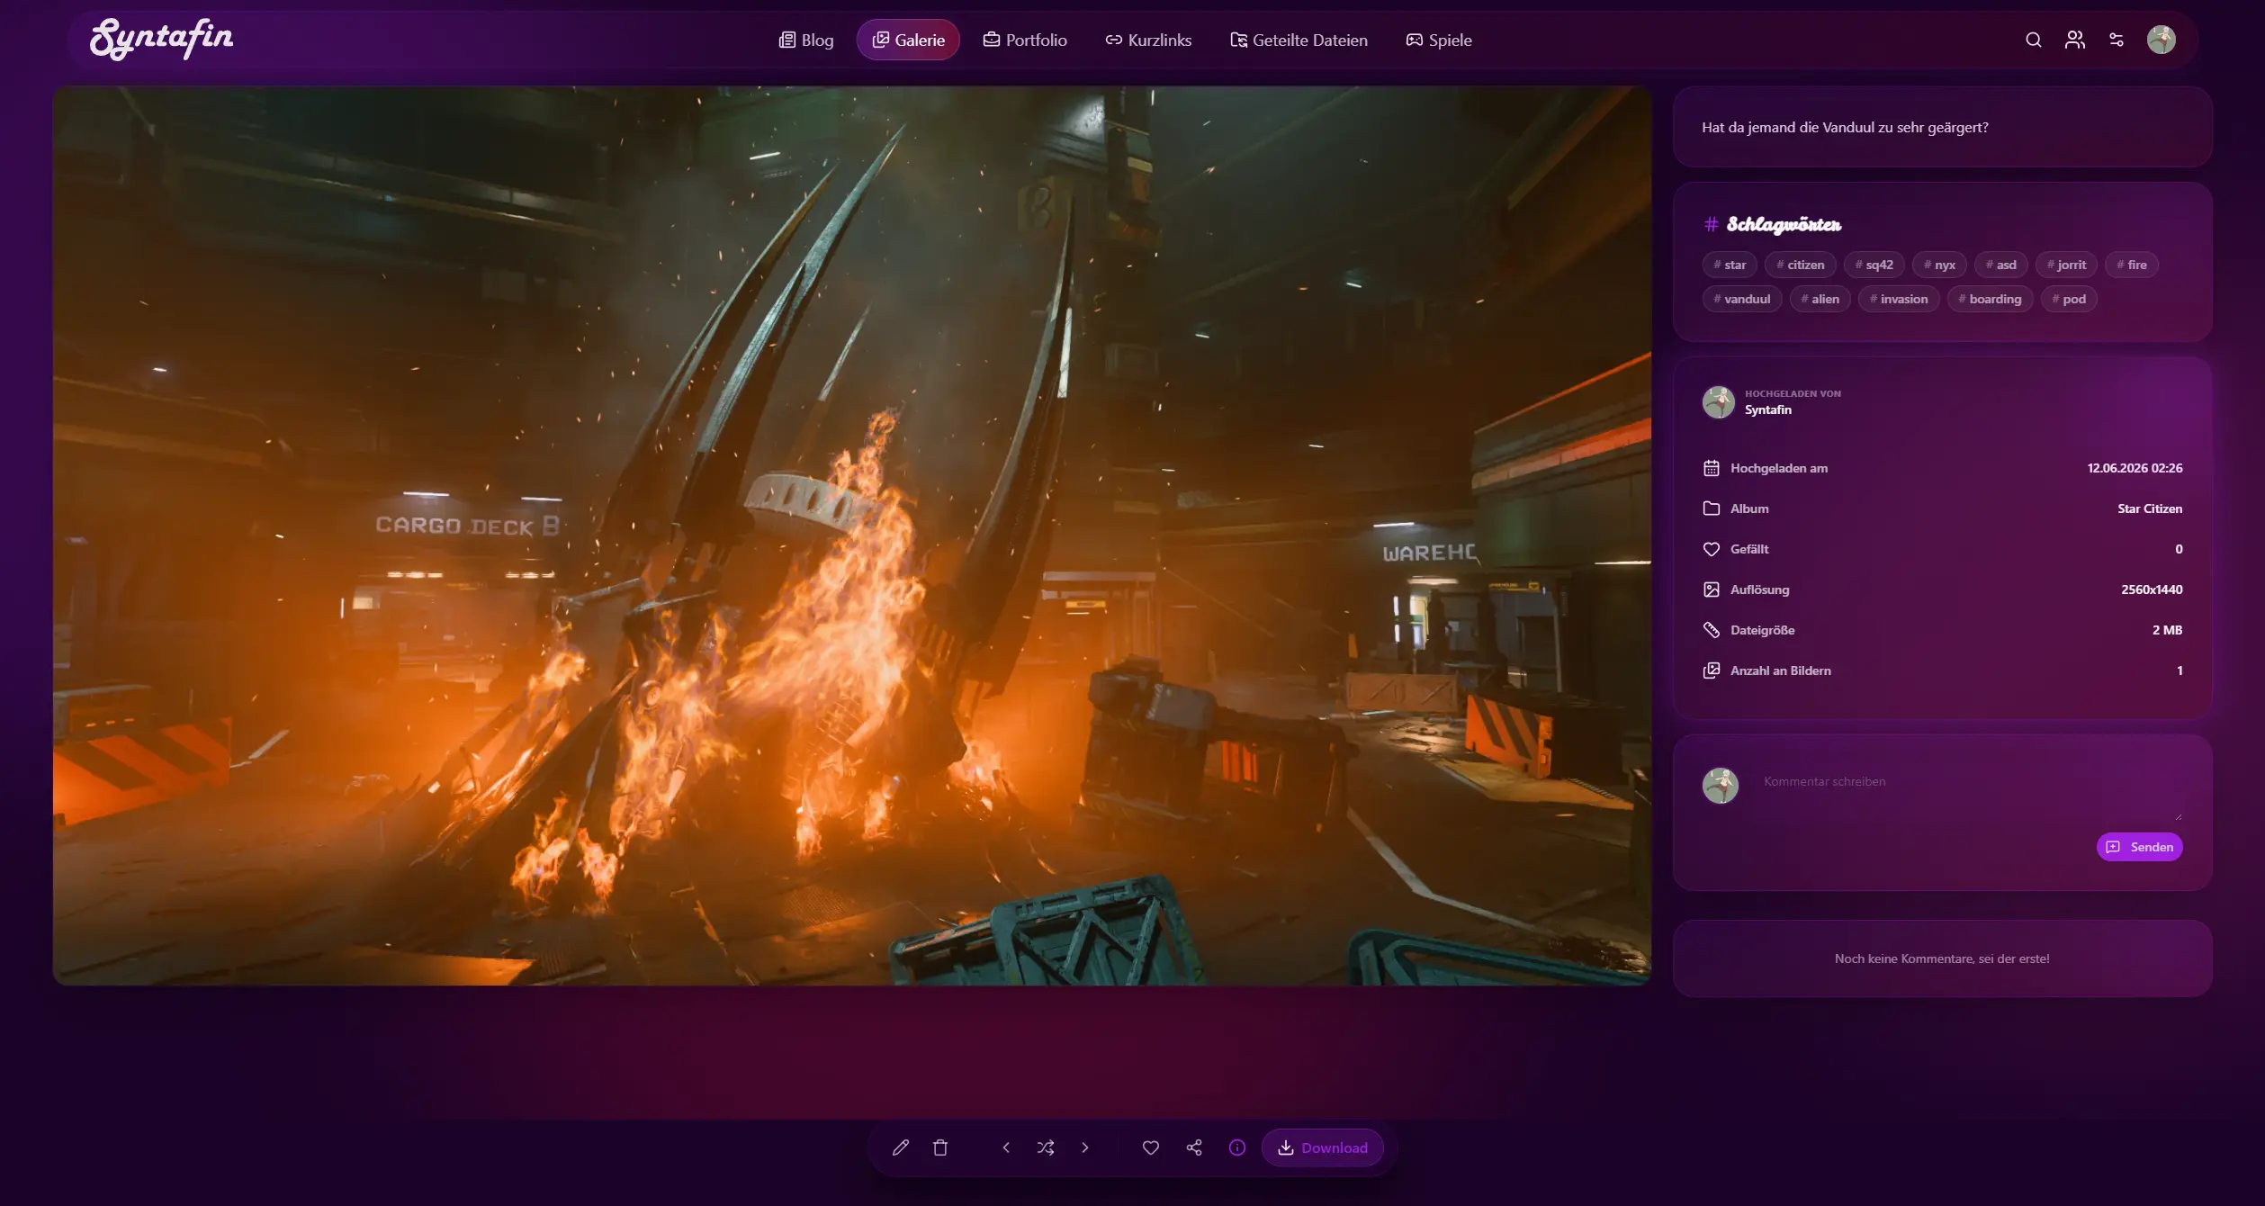This screenshot has height=1206, width=2265.
Task: Click the avatar beside comment field
Action: pyautogui.click(x=1720, y=786)
